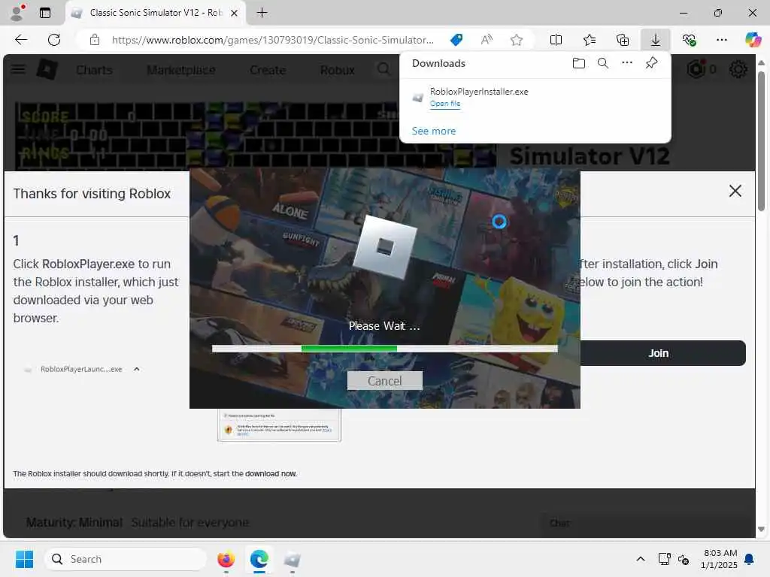770x577 pixels.
Task: Open downloads folder icon
Action: point(578,63)
